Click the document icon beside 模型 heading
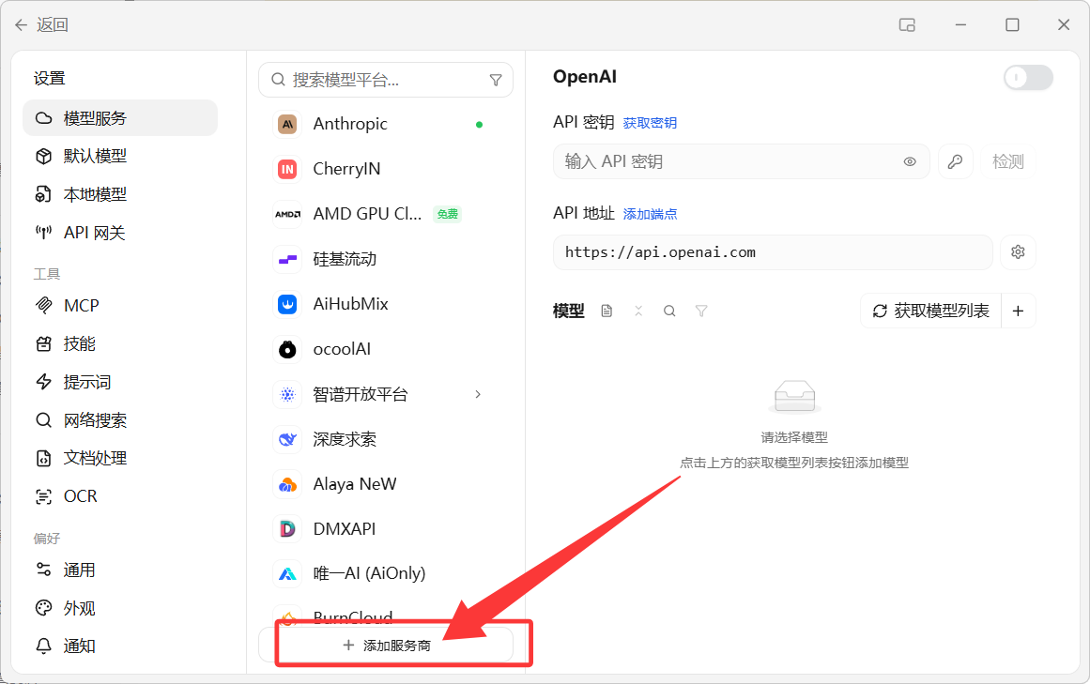This screenshot has width=1090, height=684. point(606,312)
